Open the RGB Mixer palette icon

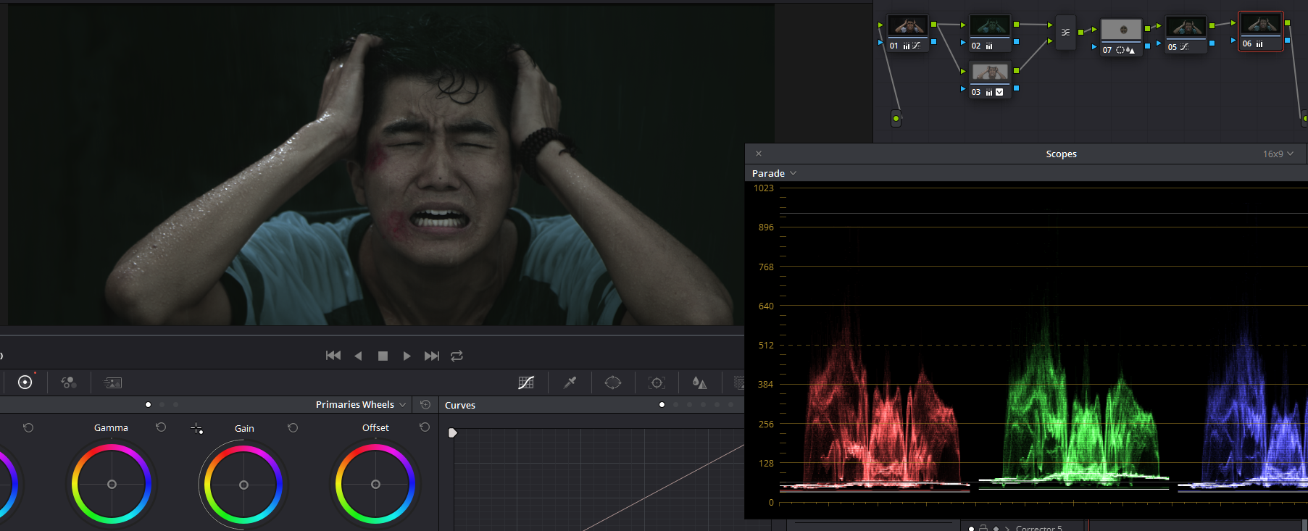pyautogui.click(x=69, y=382)
